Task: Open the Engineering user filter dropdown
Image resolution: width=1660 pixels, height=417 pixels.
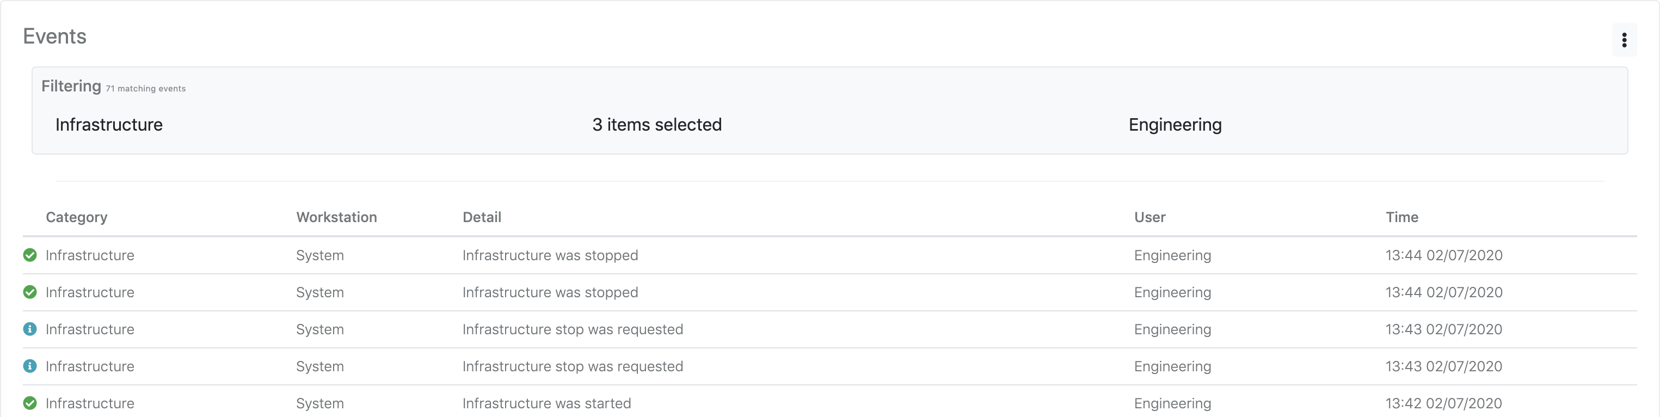Action: pyautogui.click(x=1175, y=124)
